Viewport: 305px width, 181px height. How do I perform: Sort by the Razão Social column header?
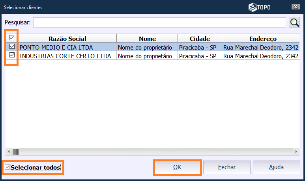tap(67, 39)
